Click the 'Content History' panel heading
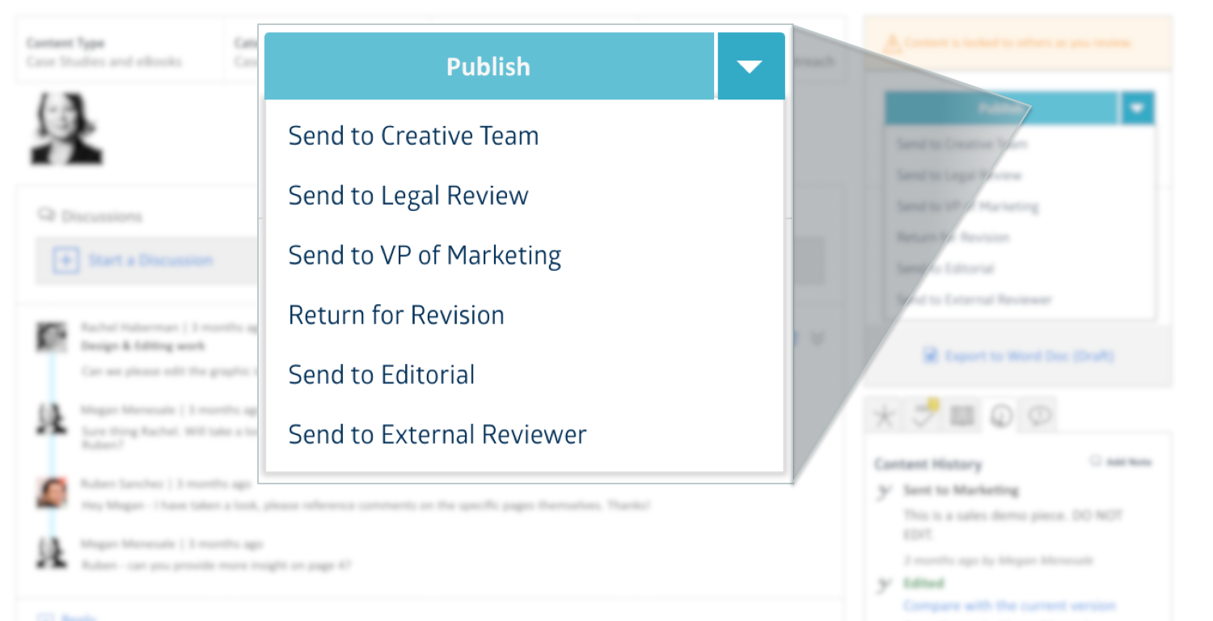 (928, 464)
